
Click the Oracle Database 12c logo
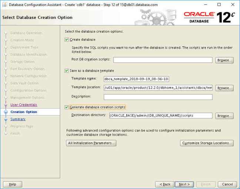(x=209, y=17)
